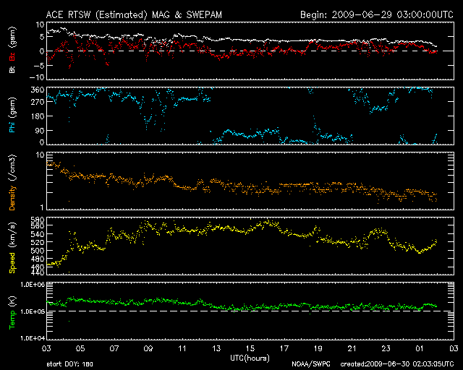
Task: Click the "11" hour label on the time axis
Action: [182, 349]
